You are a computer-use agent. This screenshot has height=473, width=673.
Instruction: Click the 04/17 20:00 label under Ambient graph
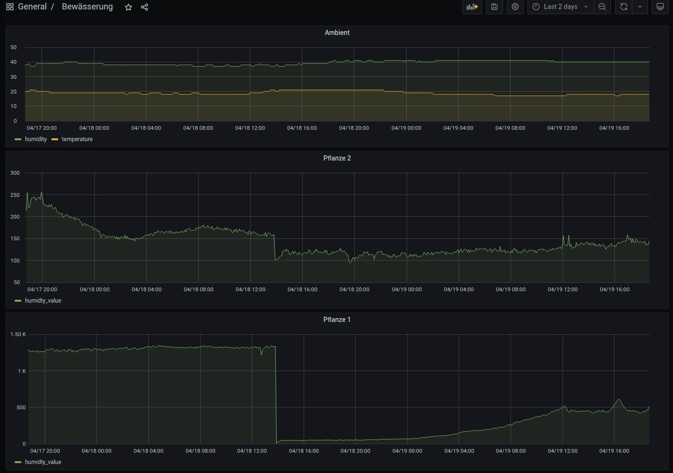pos(42,128)
